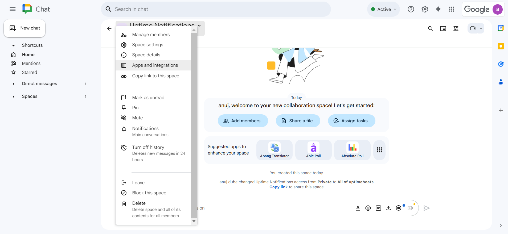Click the Google Chat logo
This screenshot has height=234, width=508.
coord(36,9)
